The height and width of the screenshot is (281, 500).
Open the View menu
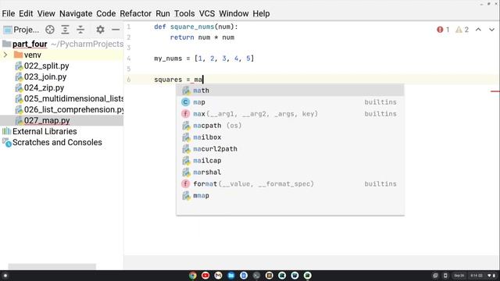click(46, 14)
